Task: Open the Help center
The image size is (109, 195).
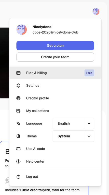Action: pos(55,162)
